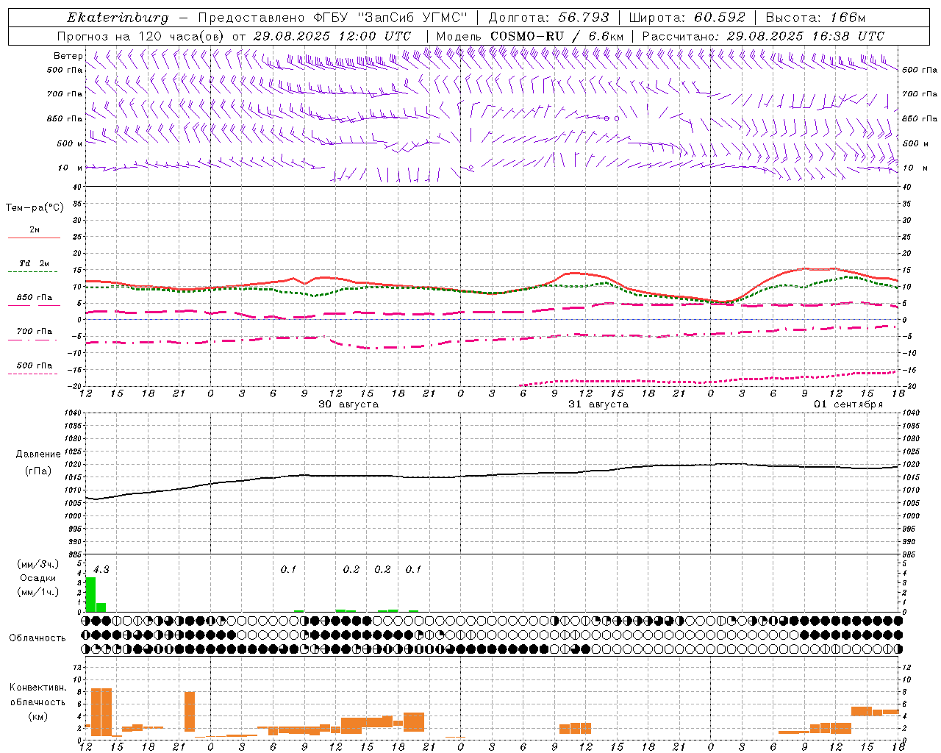Image resolution: width=941 pixels, height=753 pixels.
Task: Click the "Осадки" precipitation label
Action: click(37, 578)
